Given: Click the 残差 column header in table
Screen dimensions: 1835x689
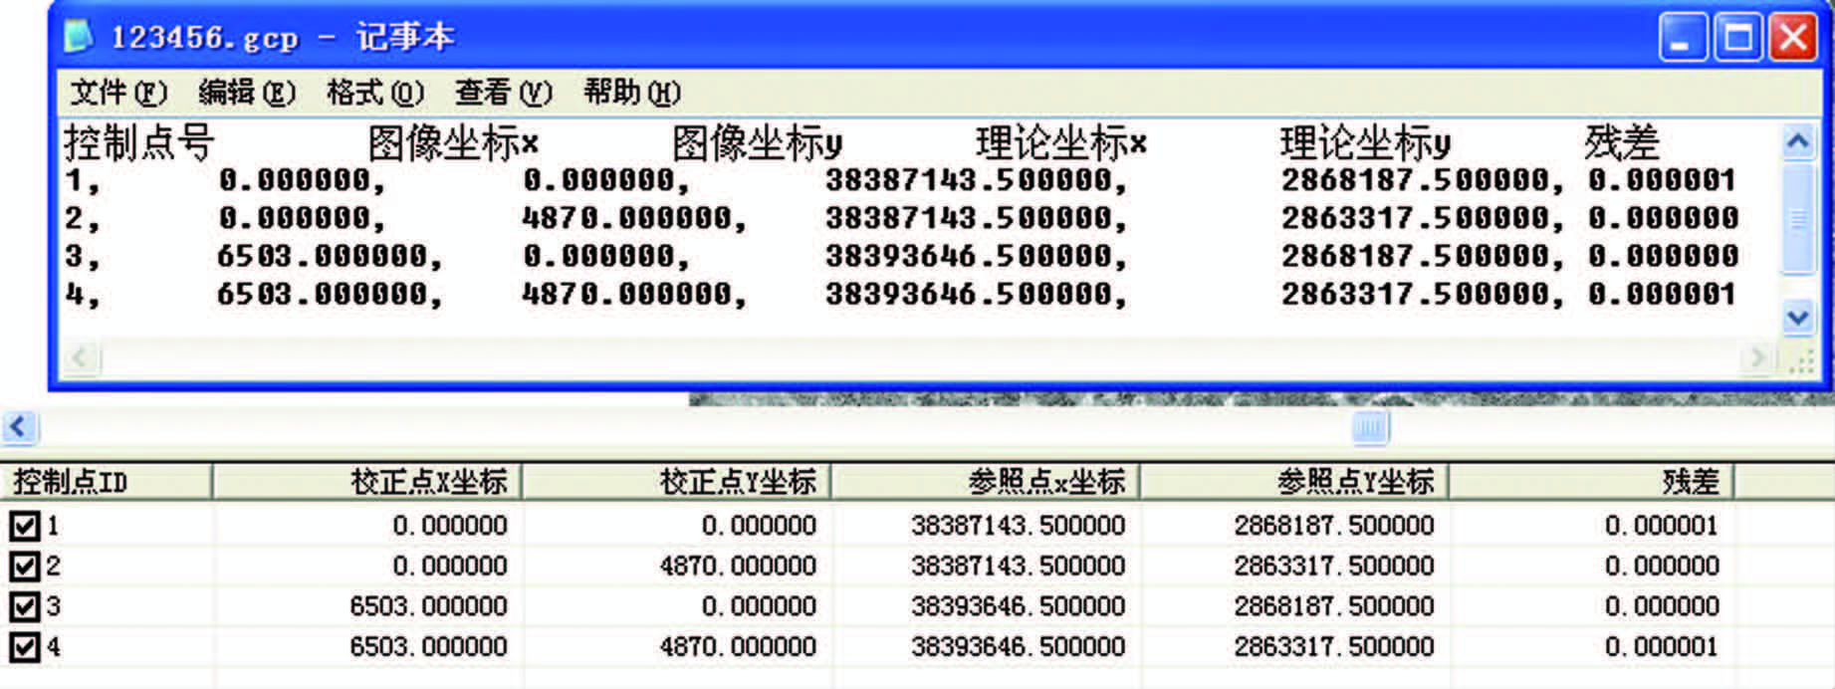Looking at the screenshot, I should (x=1591, y=482).
